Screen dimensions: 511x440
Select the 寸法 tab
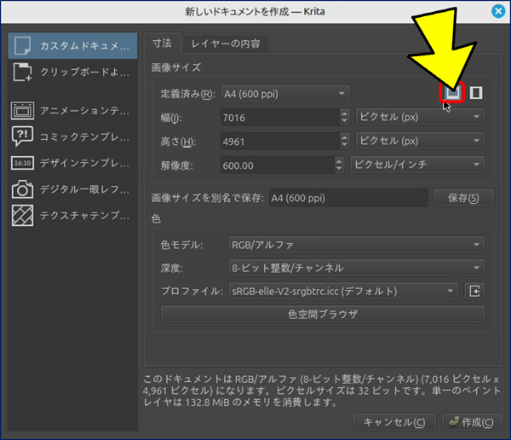pyautogui.click(x=163, y=43)
